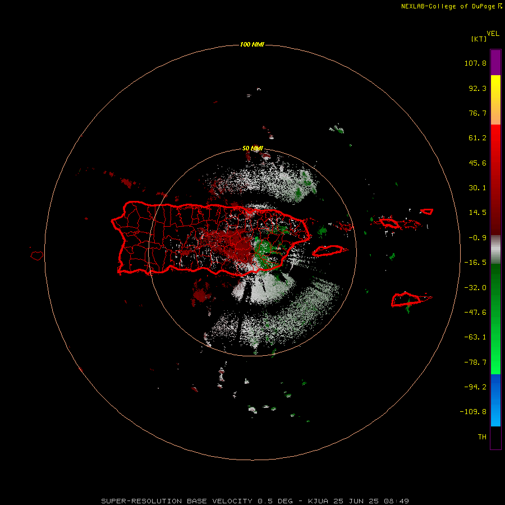This screenshot has width=505, height=505.
Task: Pick the black TH band of the scale
Action: 495,437
